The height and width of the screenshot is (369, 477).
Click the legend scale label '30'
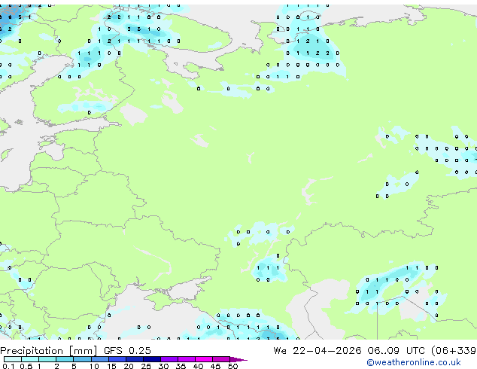click(163, 366)
